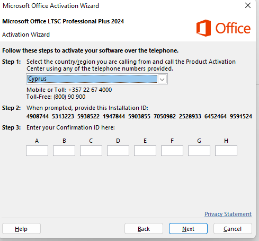Click Confirmation ID field F
259x241 pixels.
coord(172,151)
